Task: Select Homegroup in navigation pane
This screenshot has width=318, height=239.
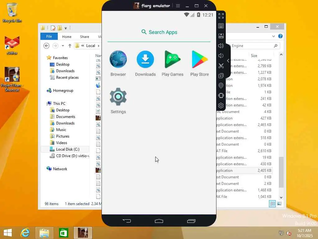Action: coord(63,91)
